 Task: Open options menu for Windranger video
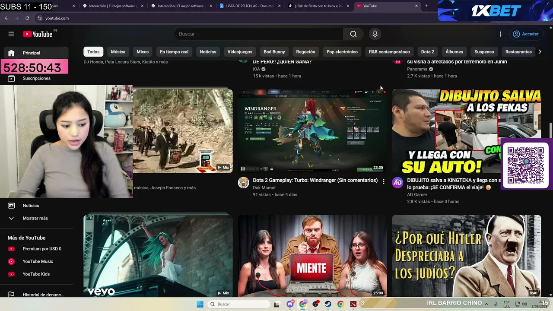(x=383, y=181)
